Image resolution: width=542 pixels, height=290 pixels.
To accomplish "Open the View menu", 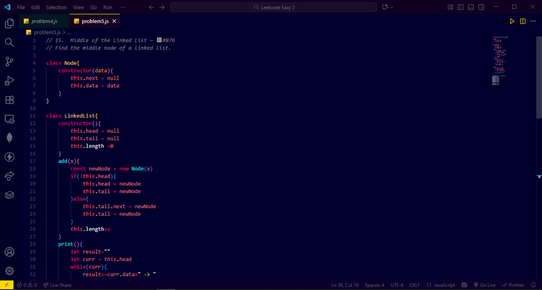I will pos(79,7).
